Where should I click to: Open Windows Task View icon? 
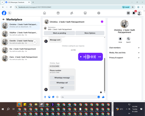14,109
